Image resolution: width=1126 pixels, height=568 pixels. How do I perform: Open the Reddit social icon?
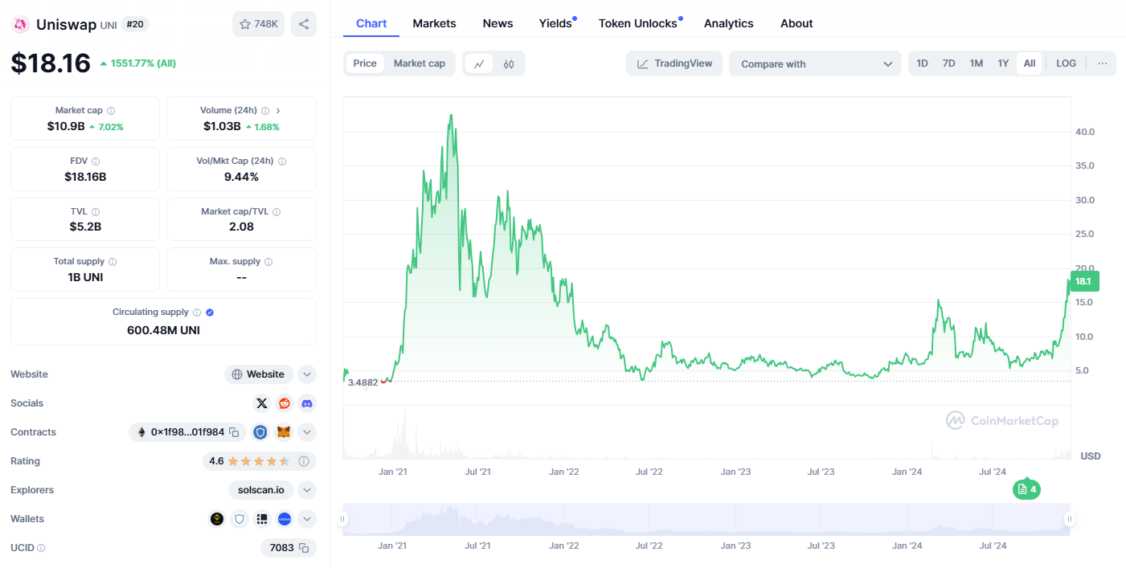coord(284,403)
